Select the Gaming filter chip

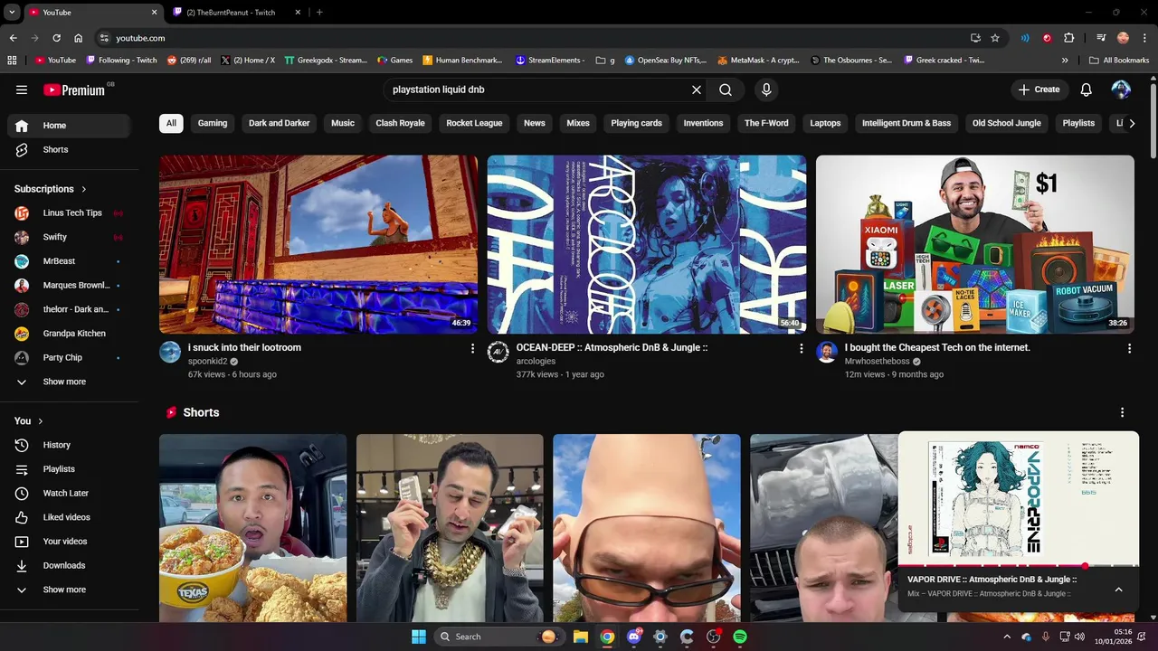[x=213, y=123]
